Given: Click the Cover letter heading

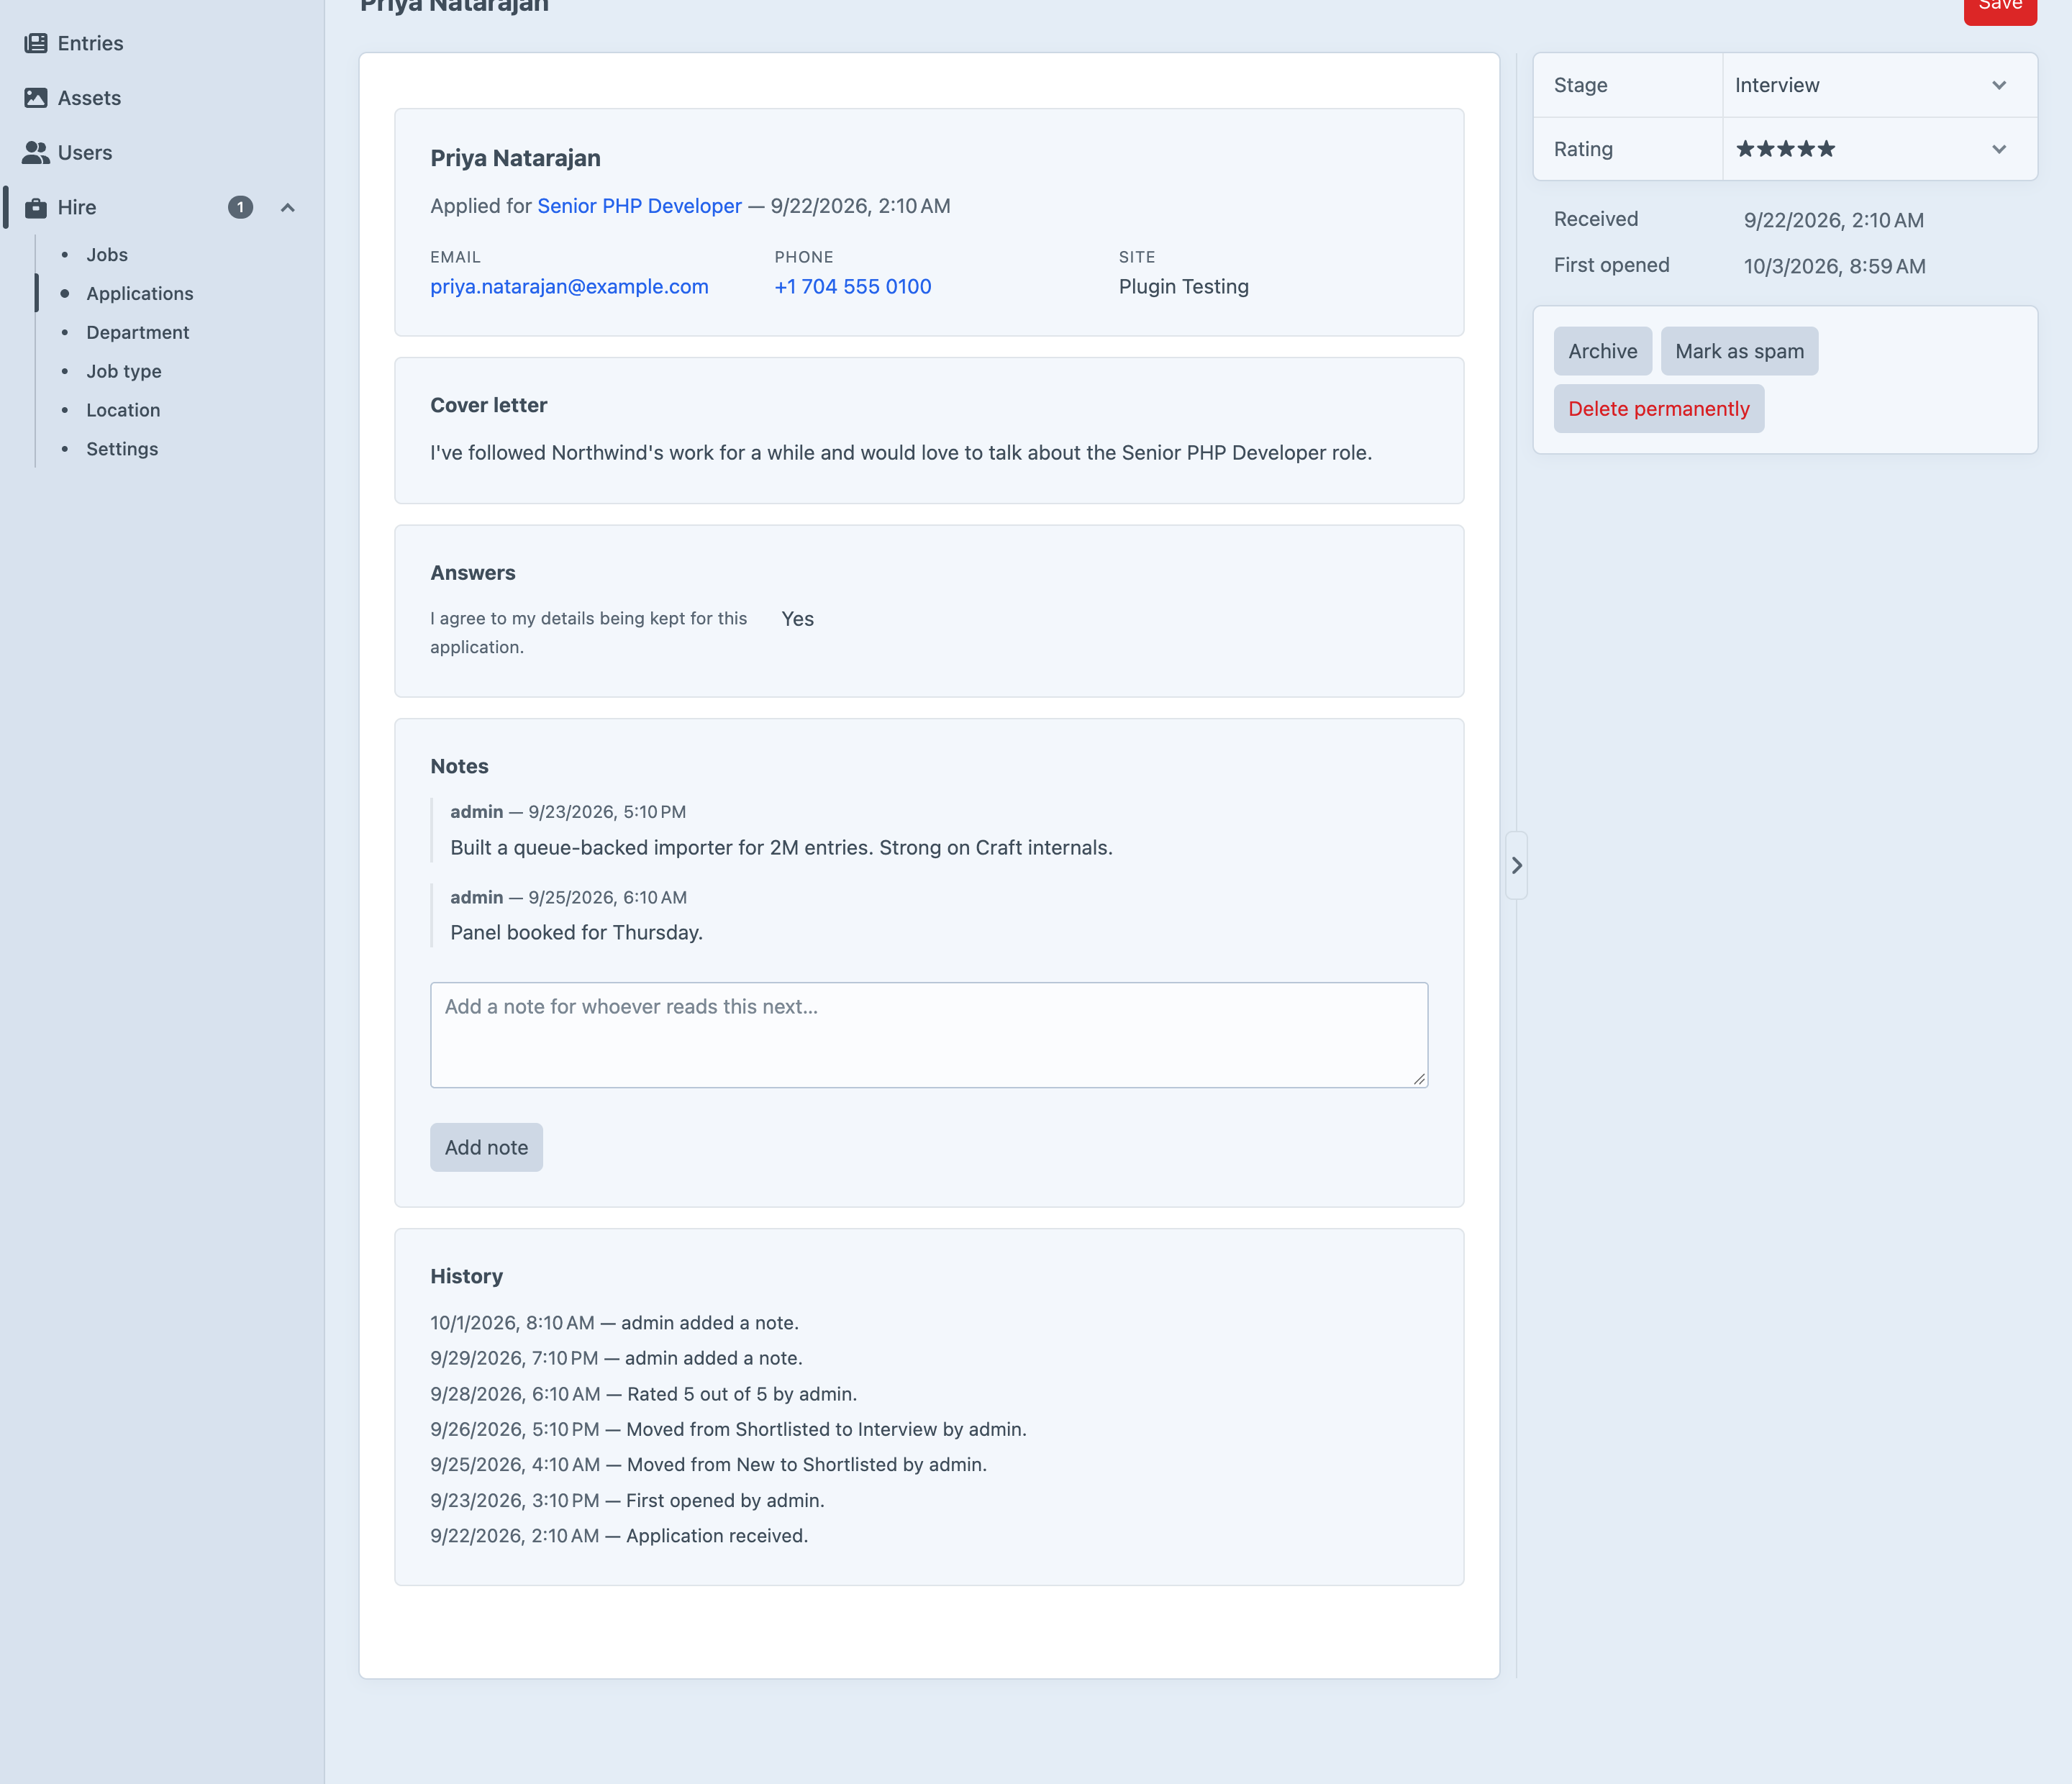Looking at the screenshot, I should pyautogui.click(x=488, y=405).
